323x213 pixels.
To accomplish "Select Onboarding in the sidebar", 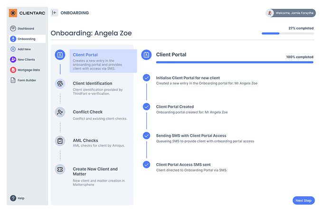I will 27,39.
